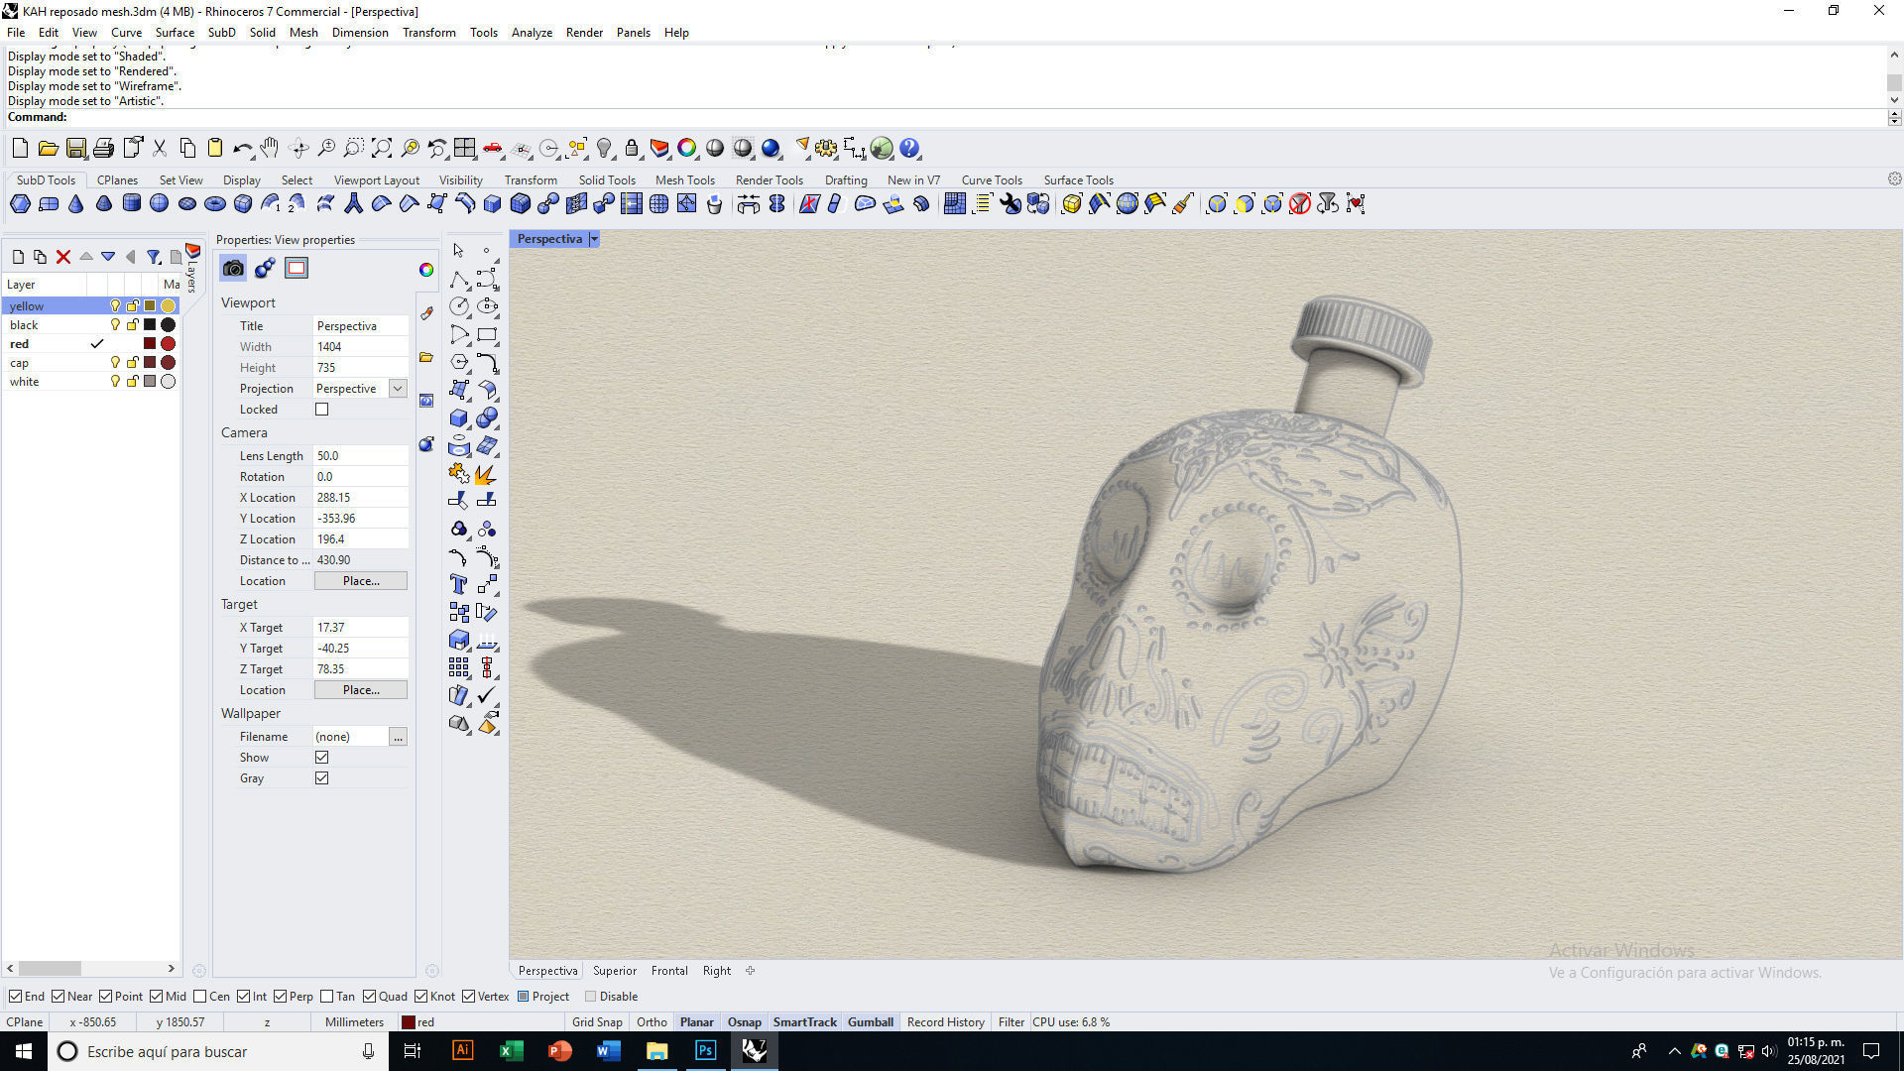Click the Print icon
Screen dimensions: 1904x1071
pos(103,149)
